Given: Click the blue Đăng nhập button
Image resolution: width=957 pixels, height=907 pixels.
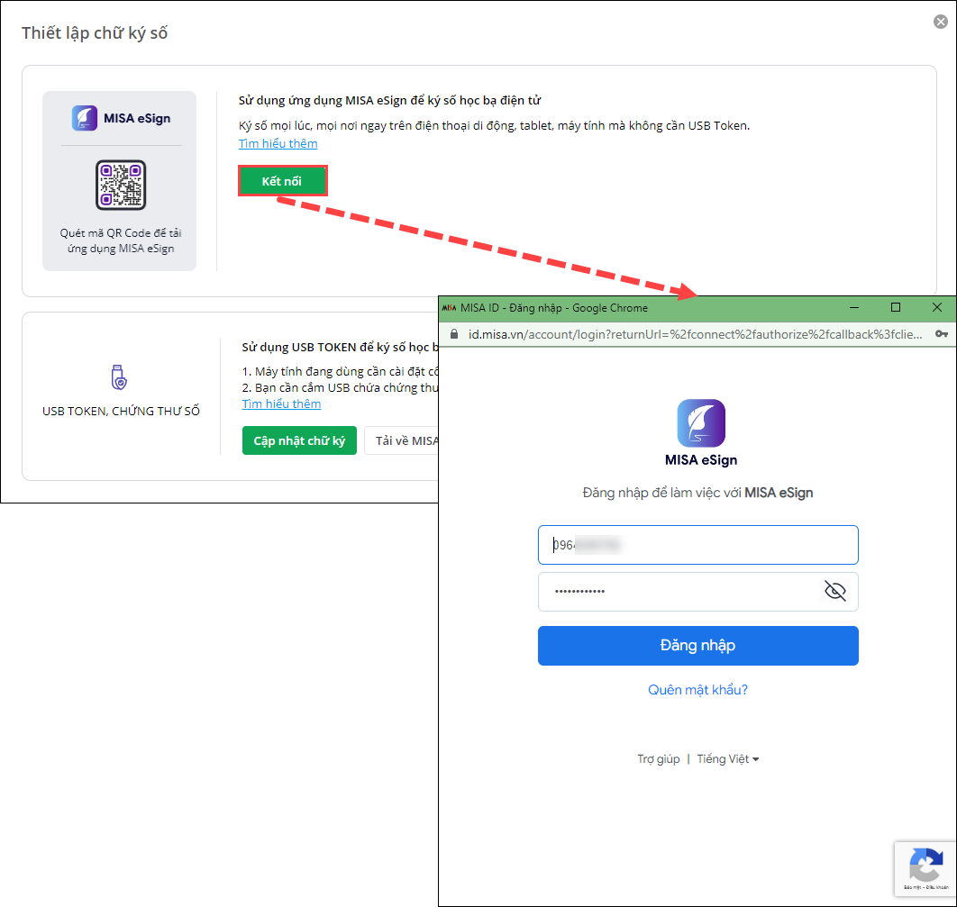Looking at the screenshot, I should coord(697,645).
